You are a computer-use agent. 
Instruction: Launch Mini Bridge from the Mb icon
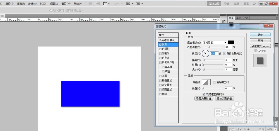[x=97, y=4]
